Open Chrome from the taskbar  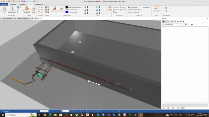point(45,115)
